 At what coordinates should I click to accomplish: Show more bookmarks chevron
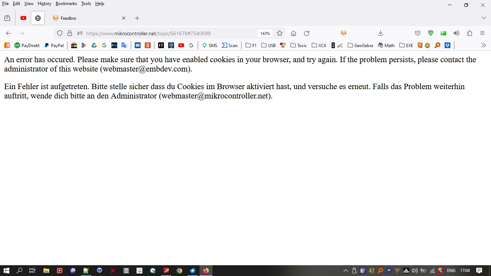483,45
